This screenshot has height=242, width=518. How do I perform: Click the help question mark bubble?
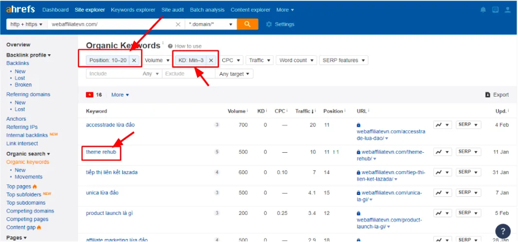click(503, 231)
